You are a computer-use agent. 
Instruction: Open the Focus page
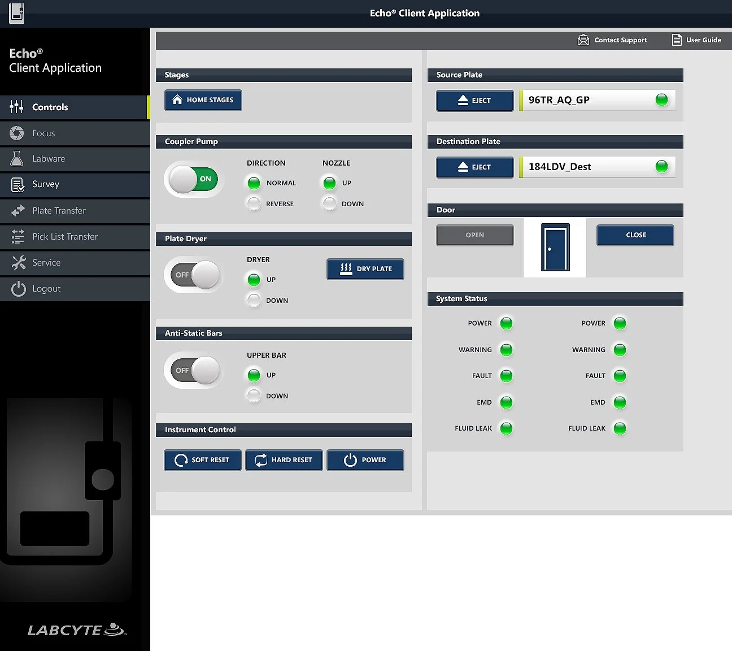coord(75,133)
